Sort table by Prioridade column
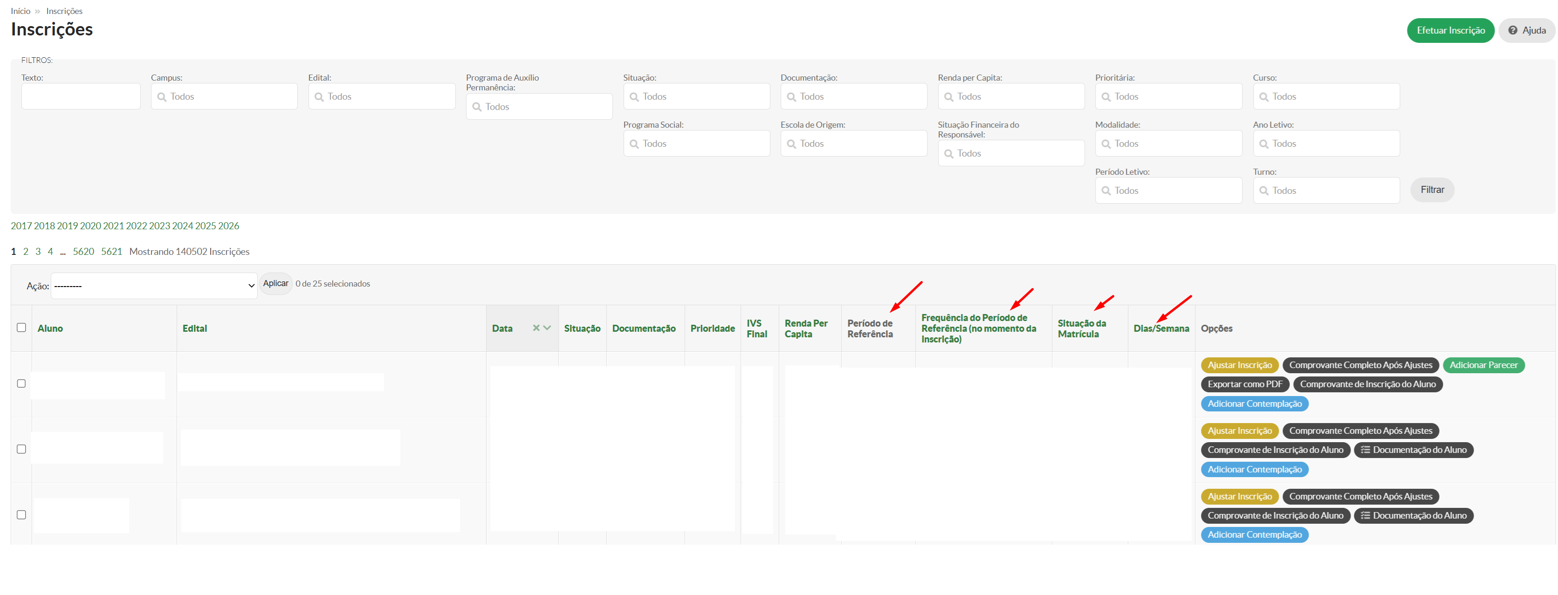Viewport: 1558px width, 595px height. [x=713, y=328]
